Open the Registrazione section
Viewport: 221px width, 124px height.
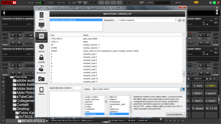click(x=41, y=80)
